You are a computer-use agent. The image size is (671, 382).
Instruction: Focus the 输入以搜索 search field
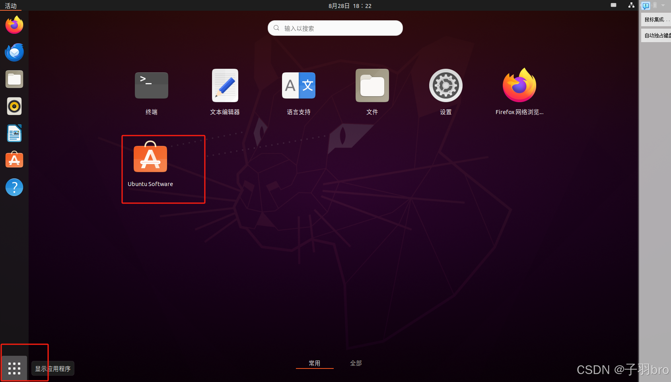(335, 28)
